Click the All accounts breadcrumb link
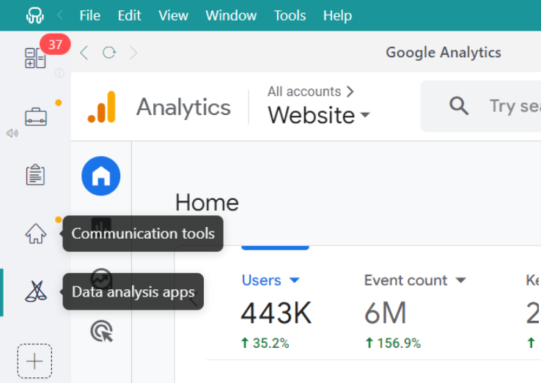Image resolution: width=541 pixels, height=383 pixels. (311, 92)
